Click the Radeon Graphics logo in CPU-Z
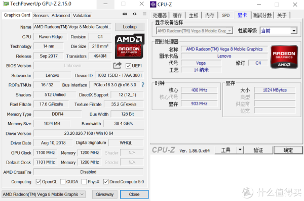Screen dimensions: 304x201 pyautogui.click(x=284, y=57)
